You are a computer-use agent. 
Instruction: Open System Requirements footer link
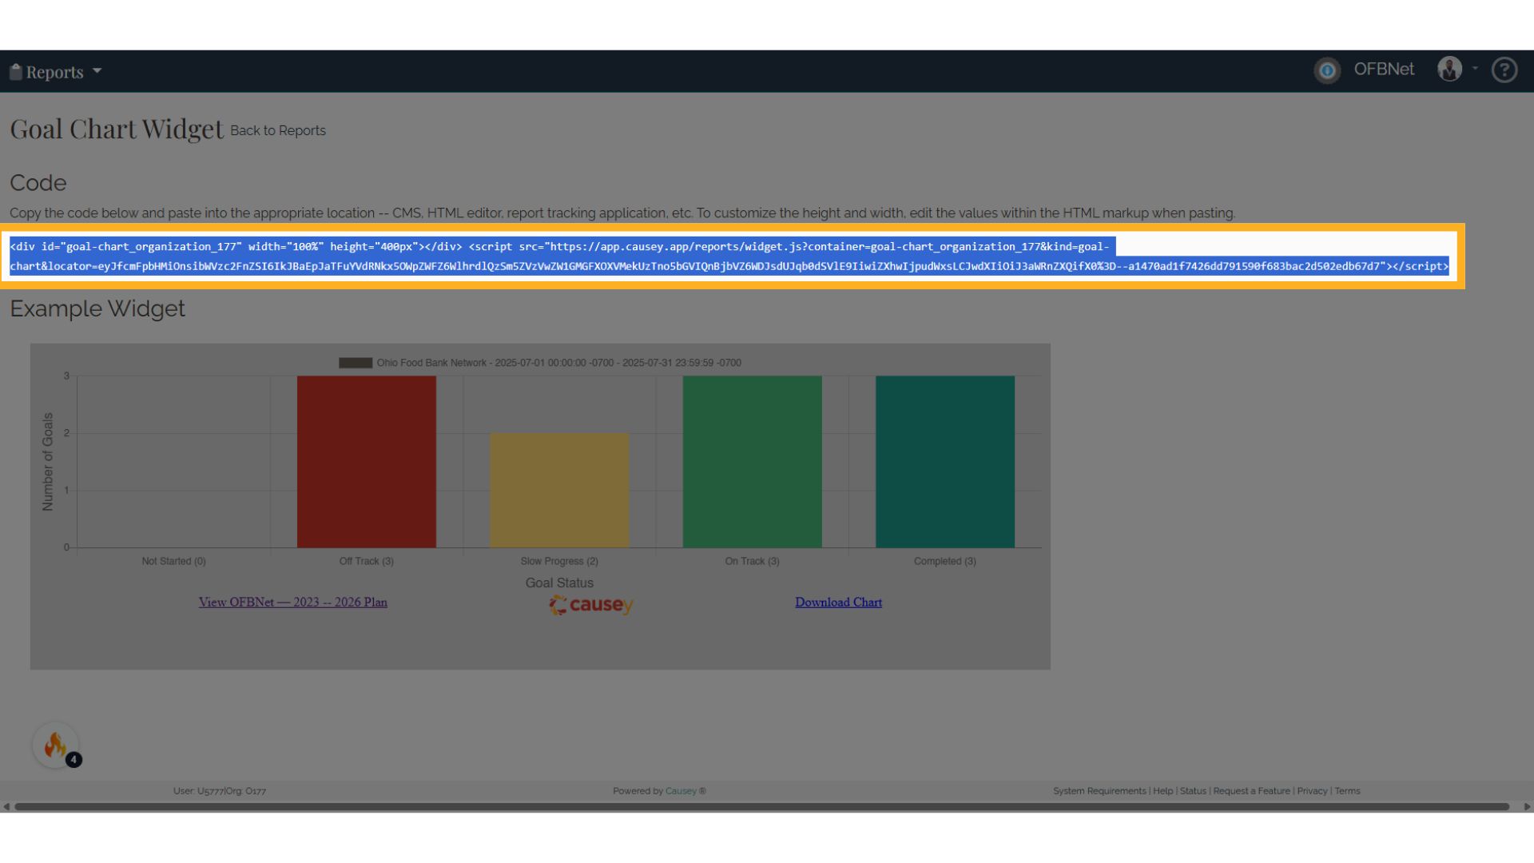point(1099,791)
